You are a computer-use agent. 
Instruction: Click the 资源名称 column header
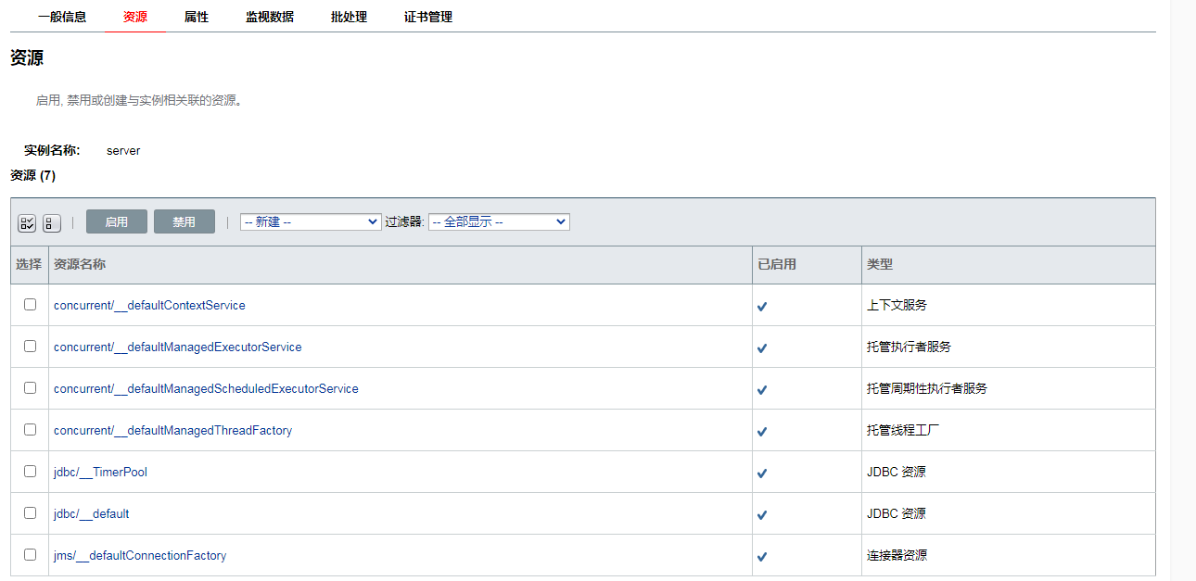(80, 264)
